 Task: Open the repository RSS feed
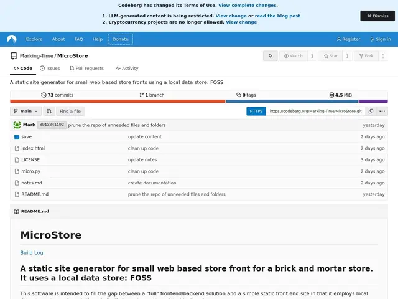pyautogui.click(x=271, y=56)
